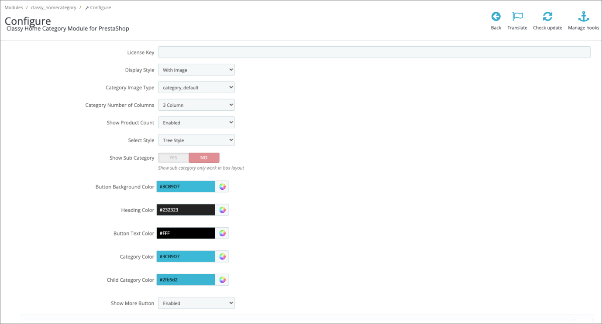Open the Show More Button dropdown

pos(196,303)
